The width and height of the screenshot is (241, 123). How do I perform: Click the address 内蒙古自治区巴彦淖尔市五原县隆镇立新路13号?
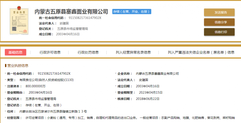click(53, 112)
